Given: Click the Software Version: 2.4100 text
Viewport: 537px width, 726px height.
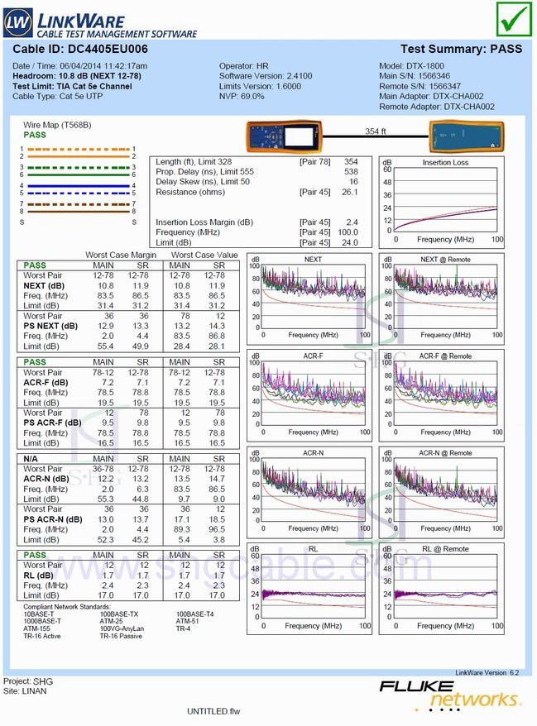Looking at the screenshot, I should click(x=266, y=76).
